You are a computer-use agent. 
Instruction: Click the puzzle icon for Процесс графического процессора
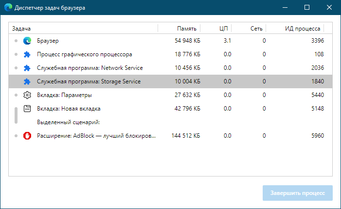(27, 54)
